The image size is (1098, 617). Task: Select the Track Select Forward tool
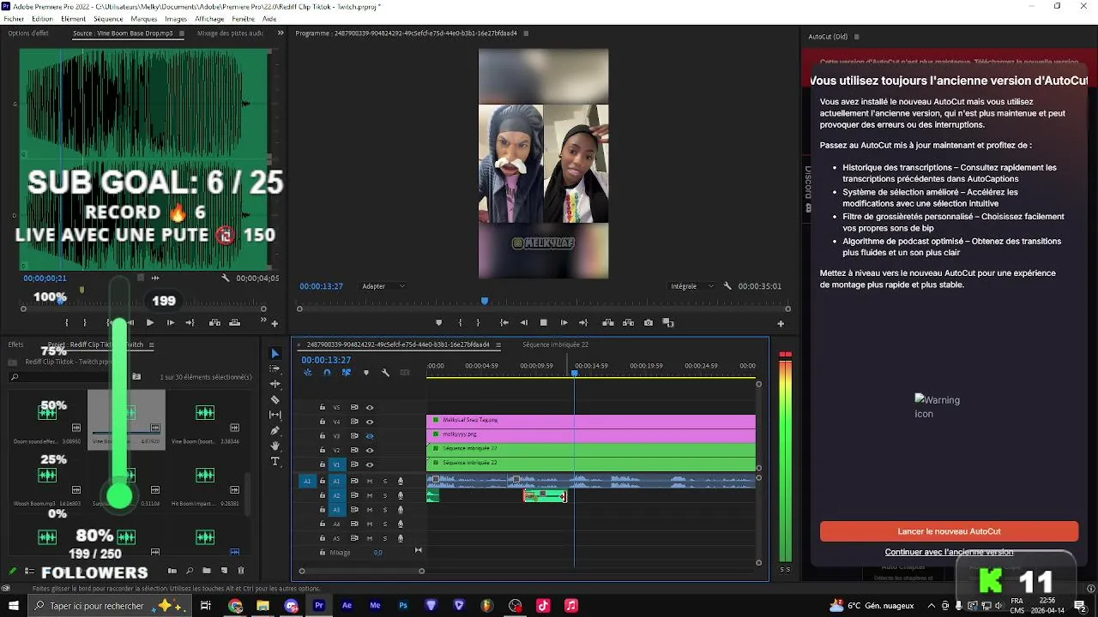(275, 368)
